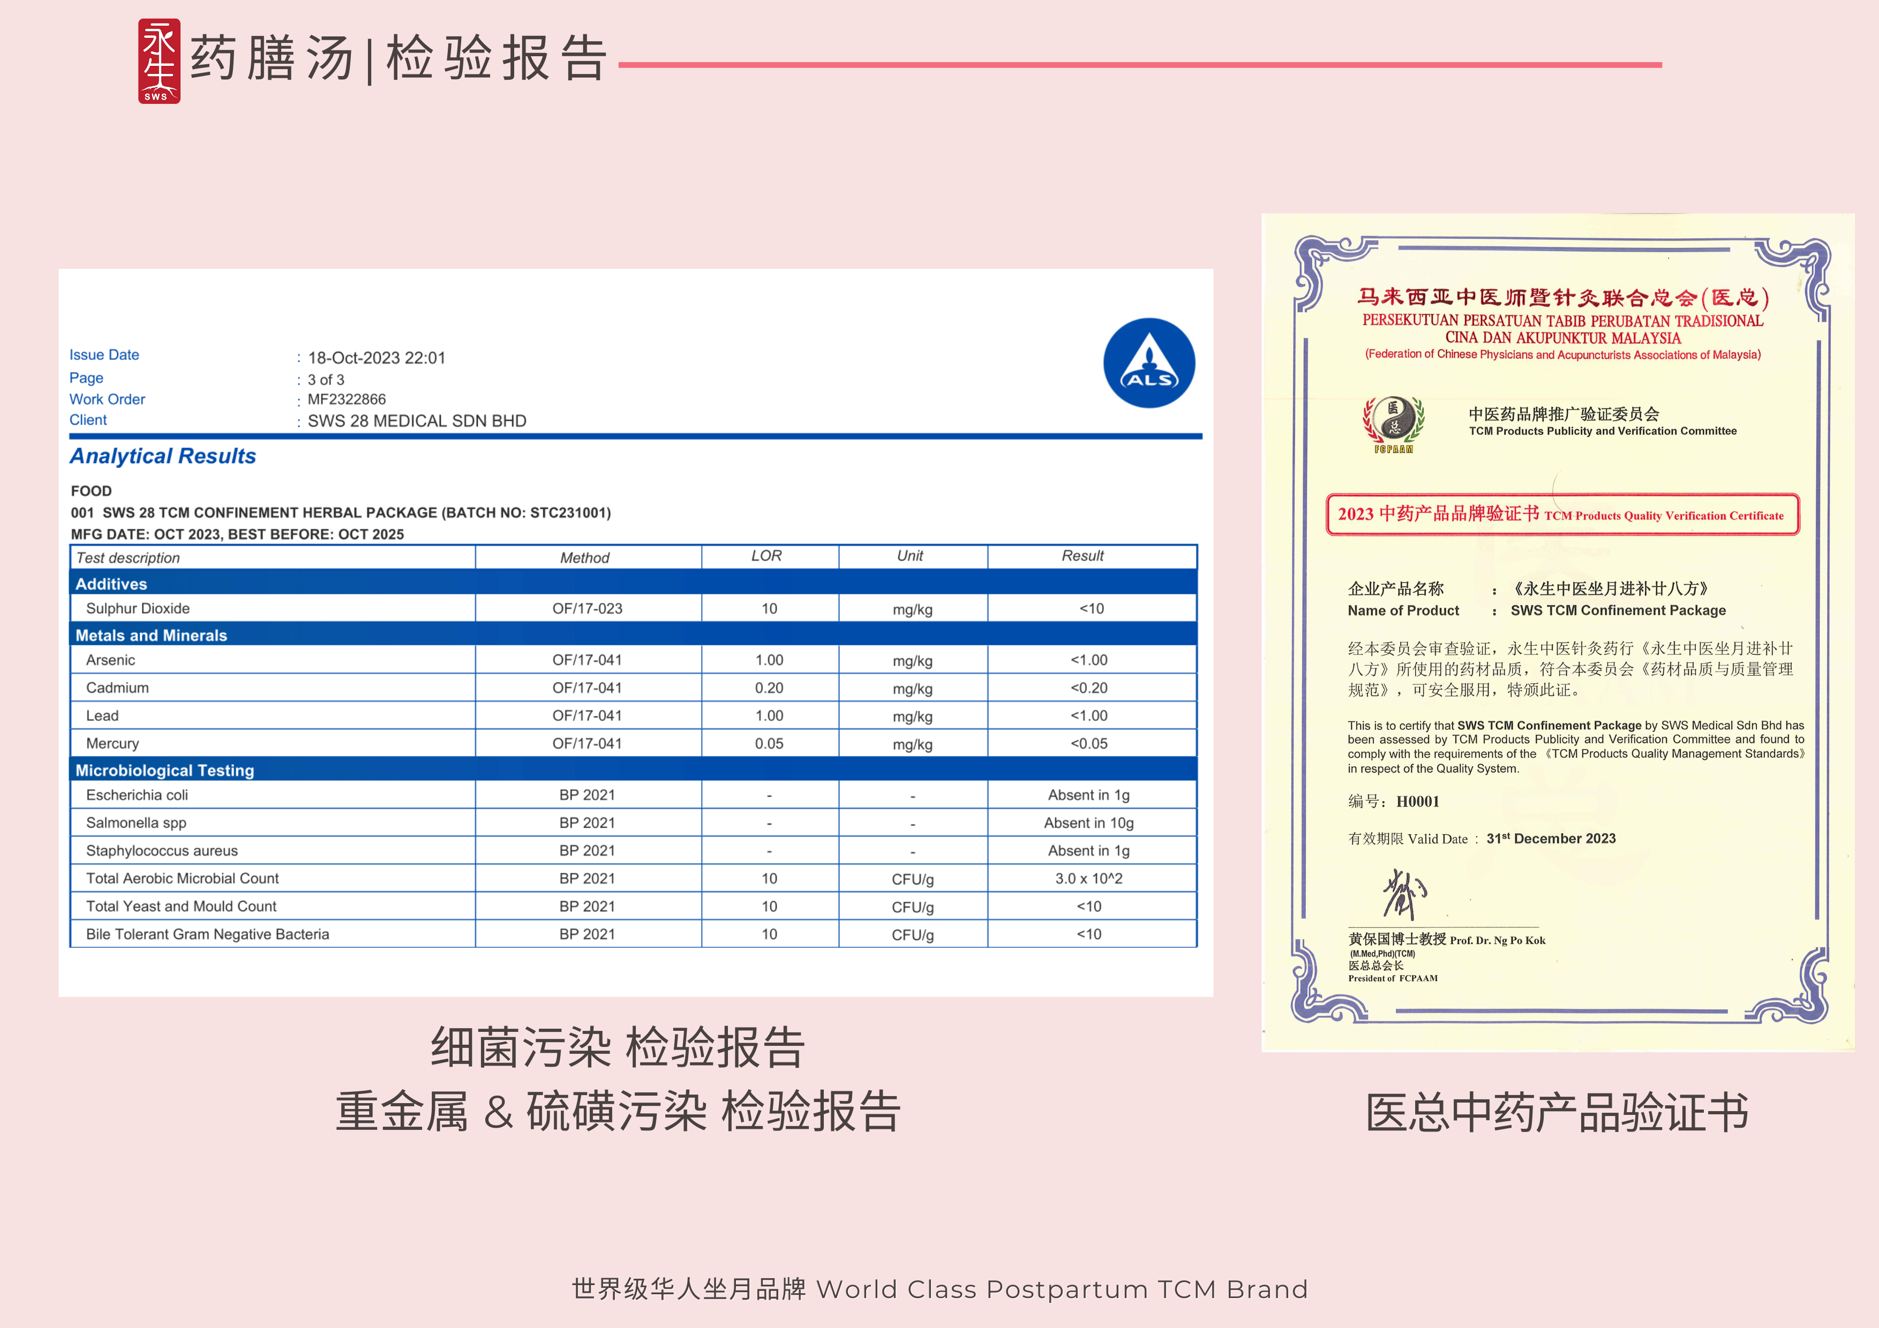This screenshot has width=1879, height=1328.
Task: Click the page value '3 of 3'
Action: point(326,380)
